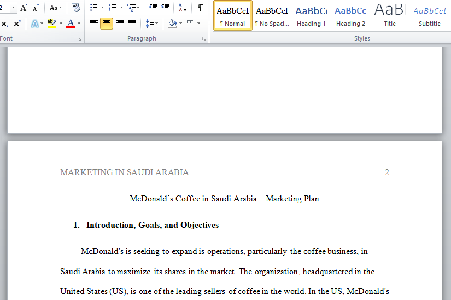
Task: Click the Shading paint bucket icon
Action: pos(172,24)
